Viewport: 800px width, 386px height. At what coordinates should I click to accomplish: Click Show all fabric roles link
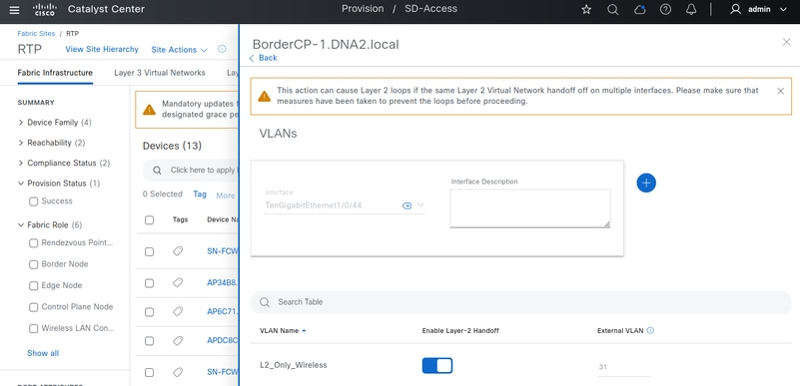[x=43, y=353]
